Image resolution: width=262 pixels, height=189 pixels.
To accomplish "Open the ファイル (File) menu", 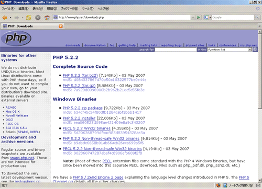I will (x=8, y=8).
